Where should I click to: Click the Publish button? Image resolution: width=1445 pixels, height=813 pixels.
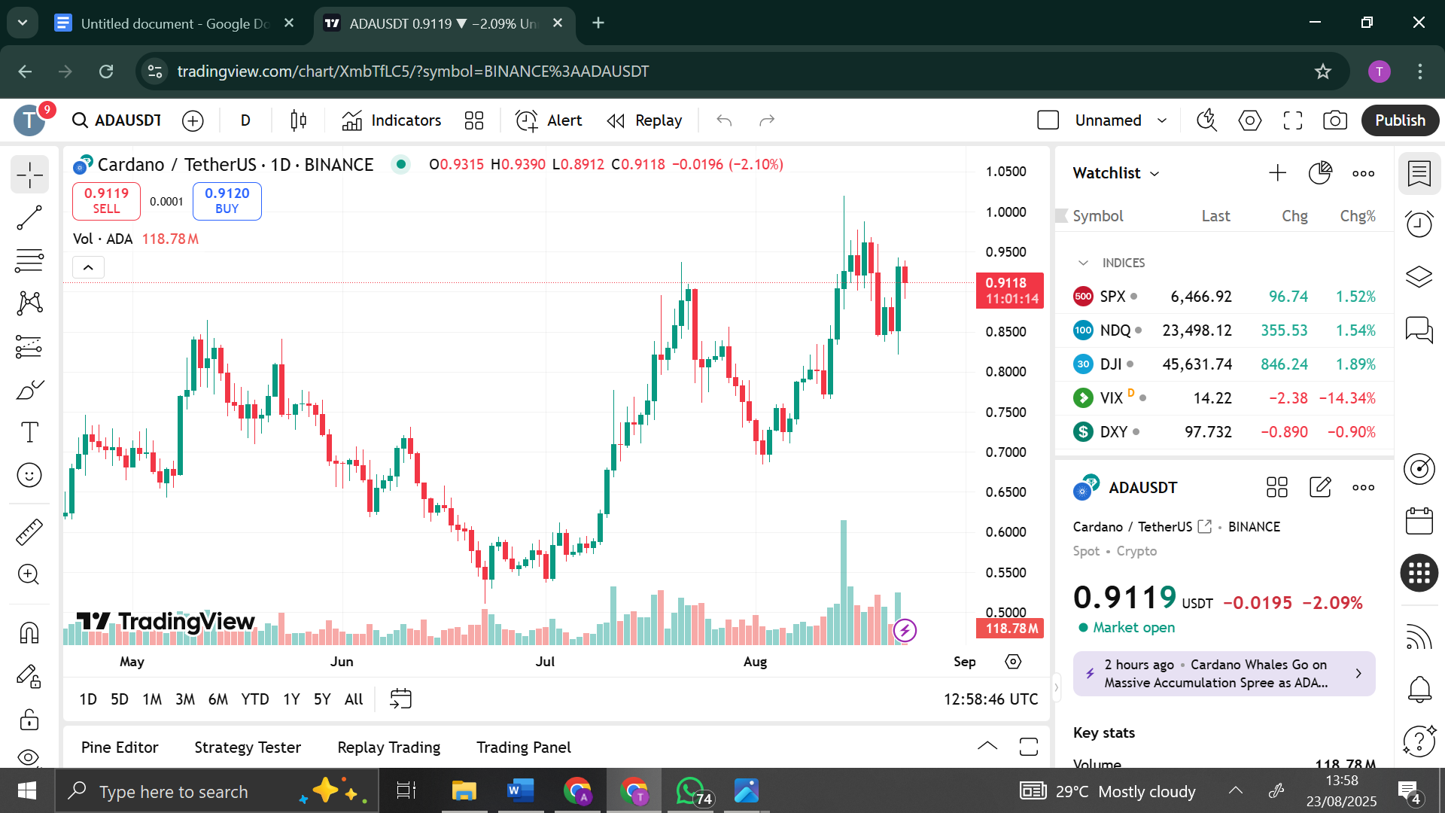coord(1400,120)
